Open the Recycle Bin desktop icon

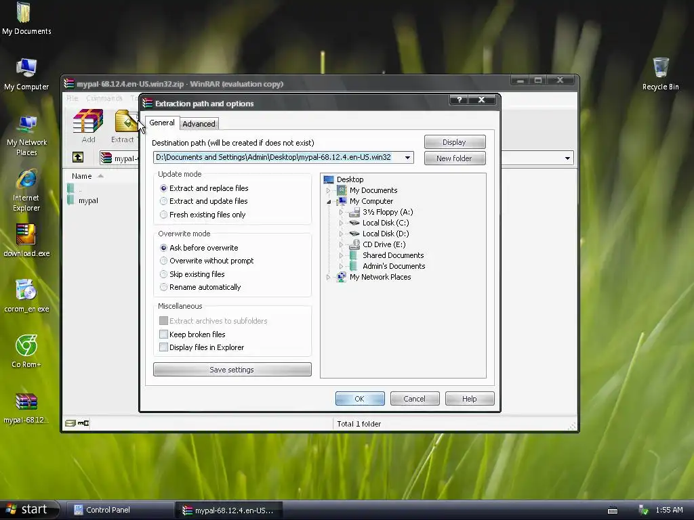[661, 74]
